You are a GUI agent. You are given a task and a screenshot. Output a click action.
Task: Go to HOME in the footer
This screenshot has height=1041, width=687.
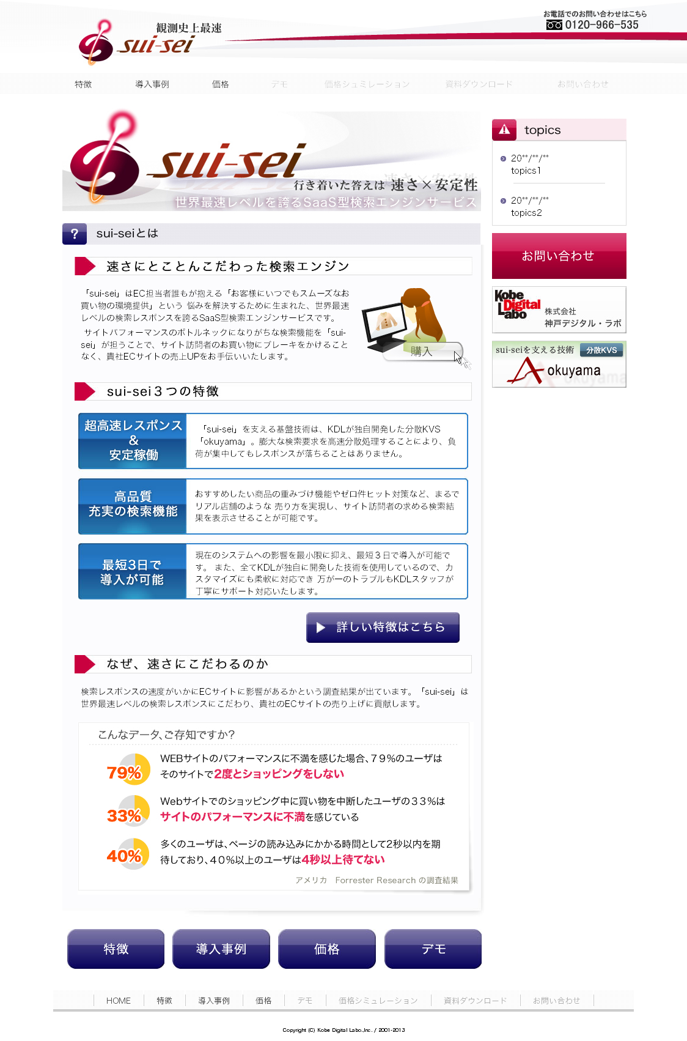coord(119,1001)
